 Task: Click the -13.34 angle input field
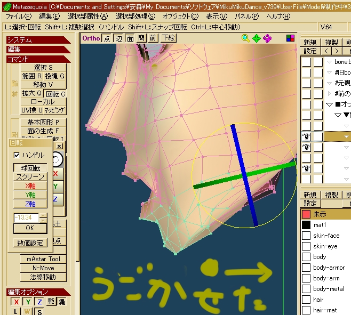tap(26, 217)
